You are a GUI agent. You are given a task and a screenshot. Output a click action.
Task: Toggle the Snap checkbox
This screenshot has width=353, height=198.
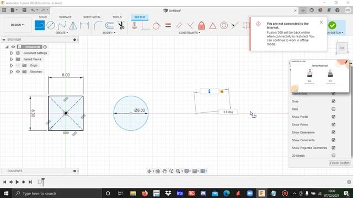(333, 101)
